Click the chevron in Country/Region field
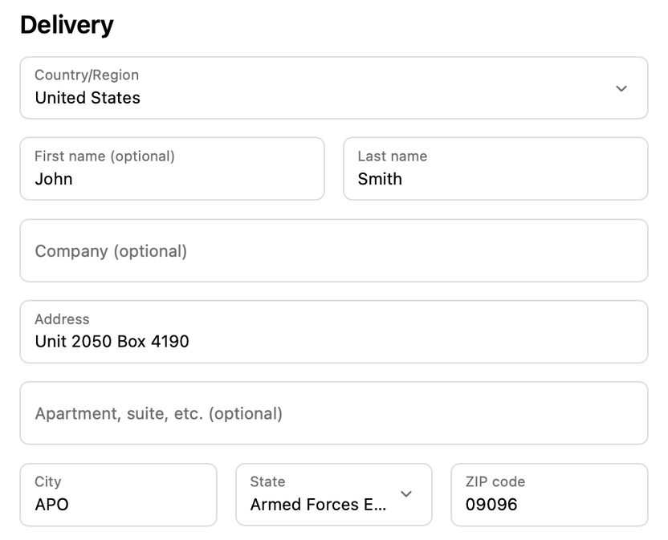 pos(621,88)
